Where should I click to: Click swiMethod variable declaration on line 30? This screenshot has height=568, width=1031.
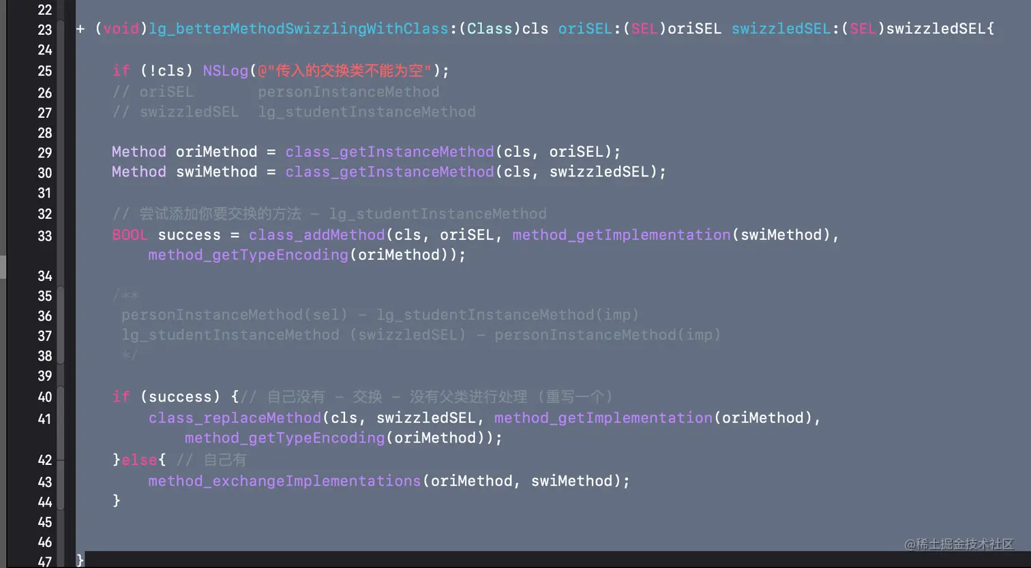click(216, 172)
